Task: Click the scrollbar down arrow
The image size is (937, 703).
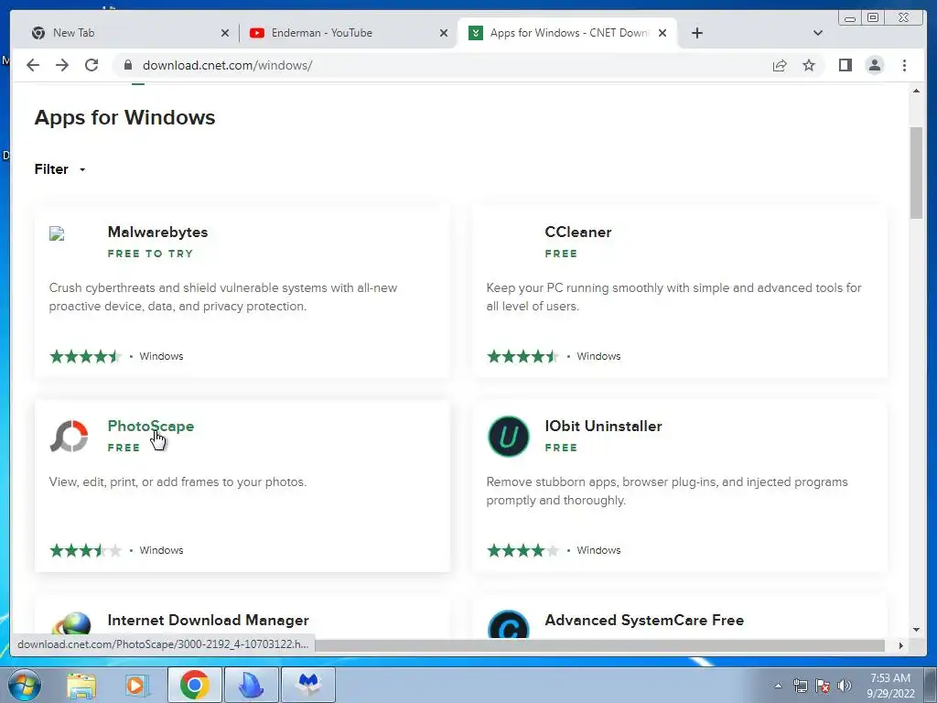Action: (x=916, y=630)
